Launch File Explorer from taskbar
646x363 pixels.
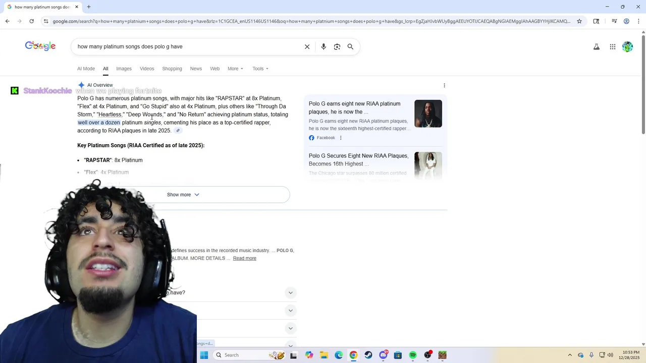pos(324,355)
